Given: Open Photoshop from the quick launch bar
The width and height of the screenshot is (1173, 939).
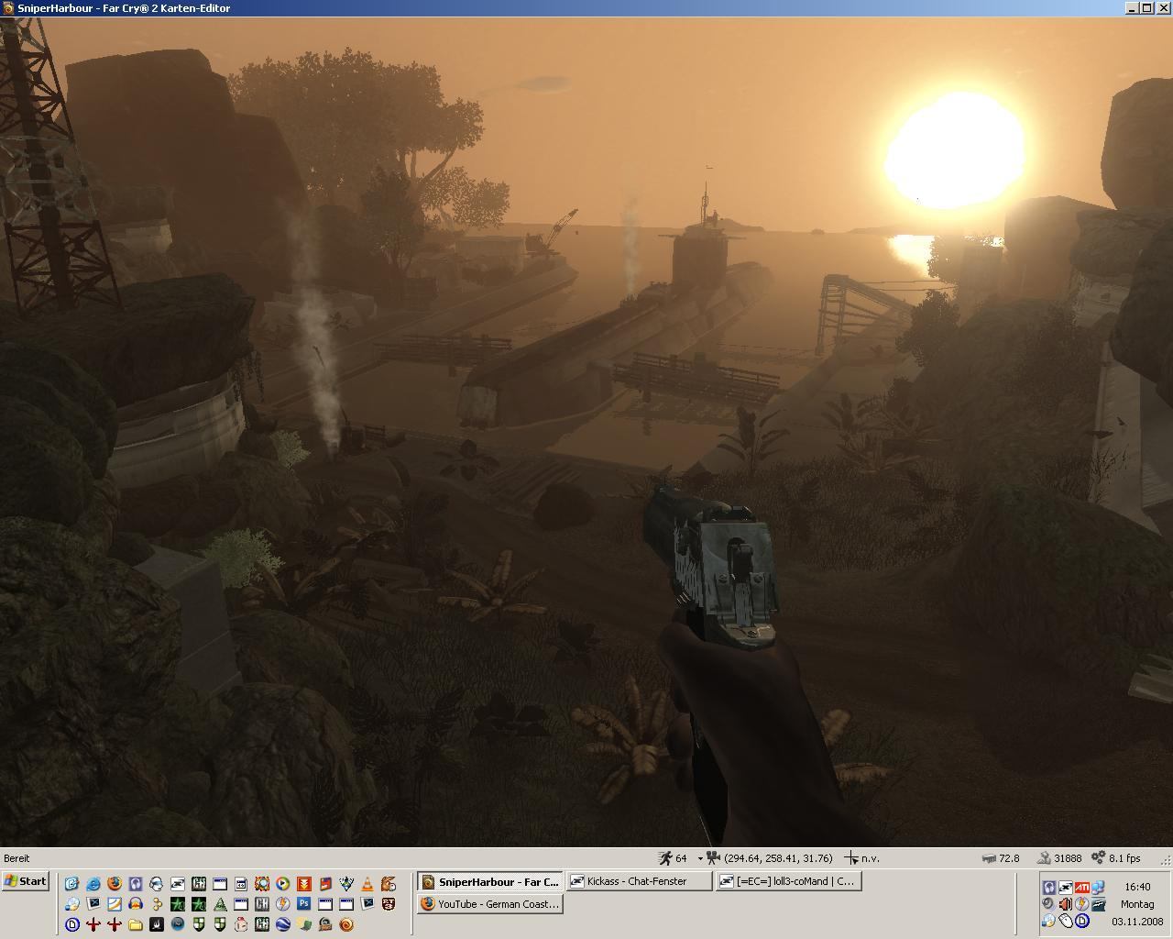Looking at the screenshot, I should pos(304,904).
